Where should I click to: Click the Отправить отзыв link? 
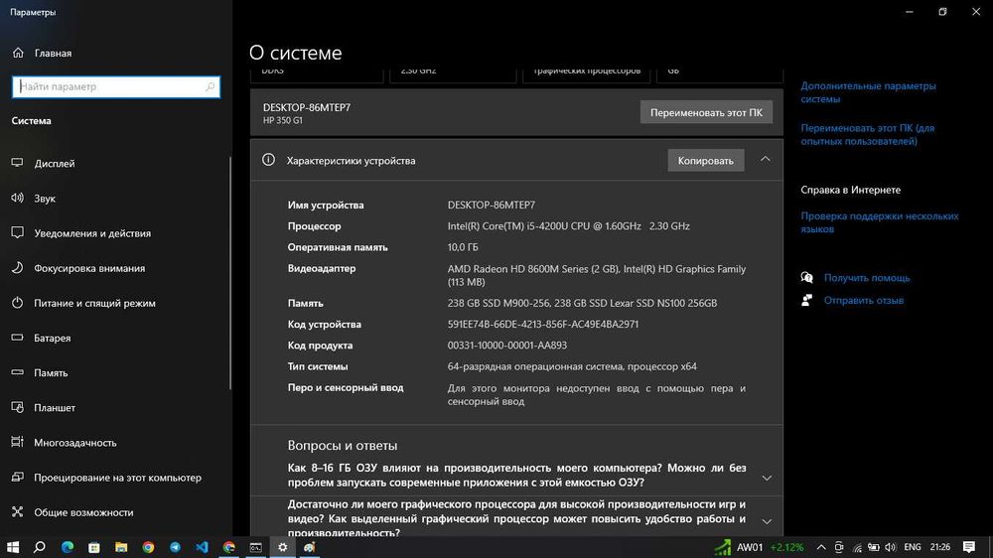pyautogui.click(x=863, y=300)
